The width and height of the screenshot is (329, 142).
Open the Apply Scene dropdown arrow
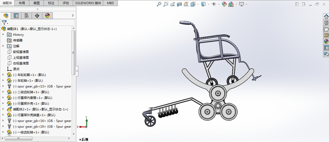pyautogui.click(x=236, y=4)
